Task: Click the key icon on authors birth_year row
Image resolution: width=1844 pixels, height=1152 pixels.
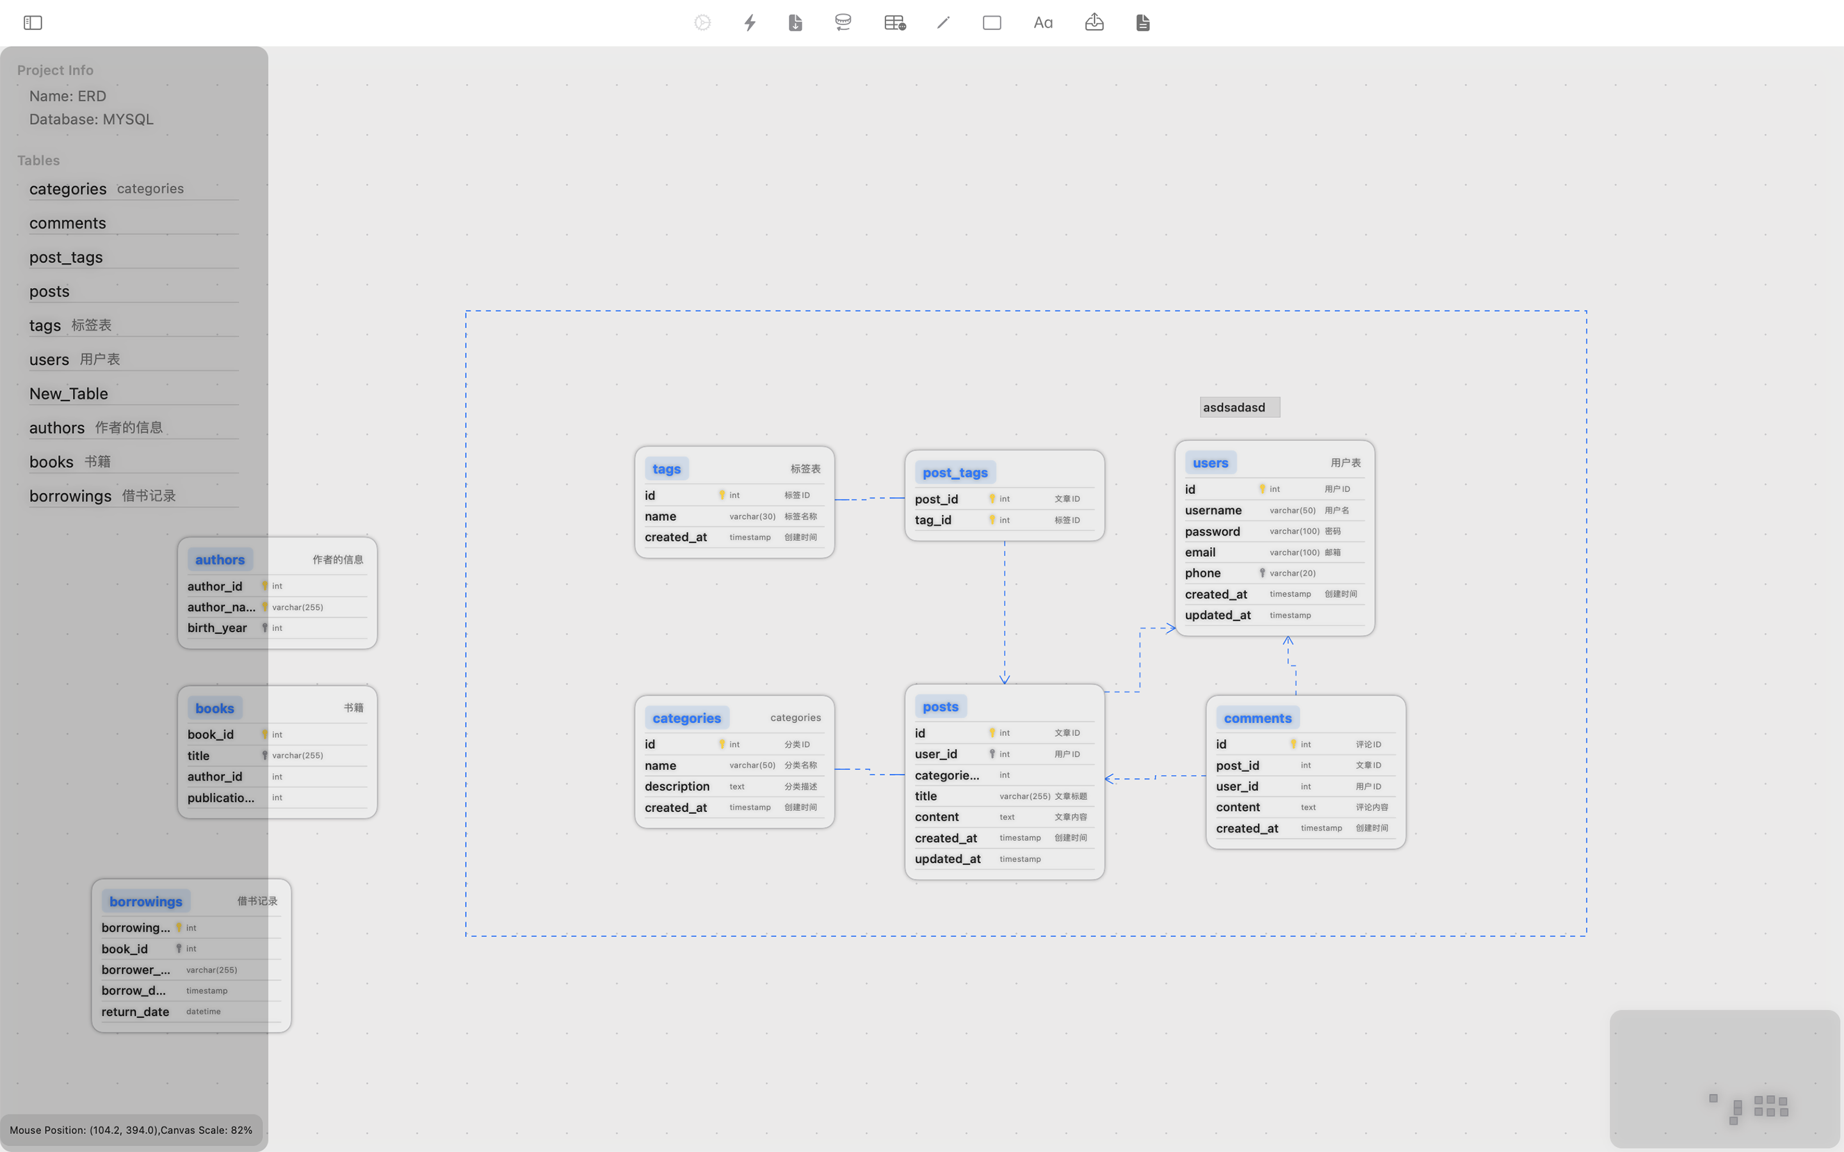Action: coord(264,628)
